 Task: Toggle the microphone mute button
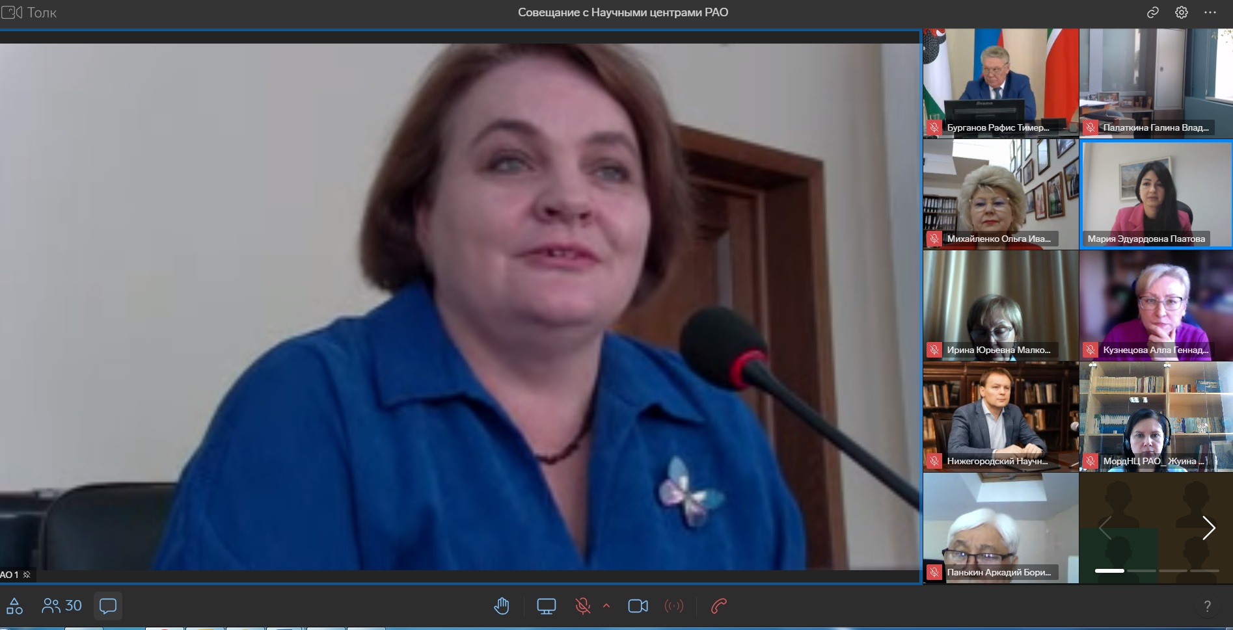pos(582,607)
